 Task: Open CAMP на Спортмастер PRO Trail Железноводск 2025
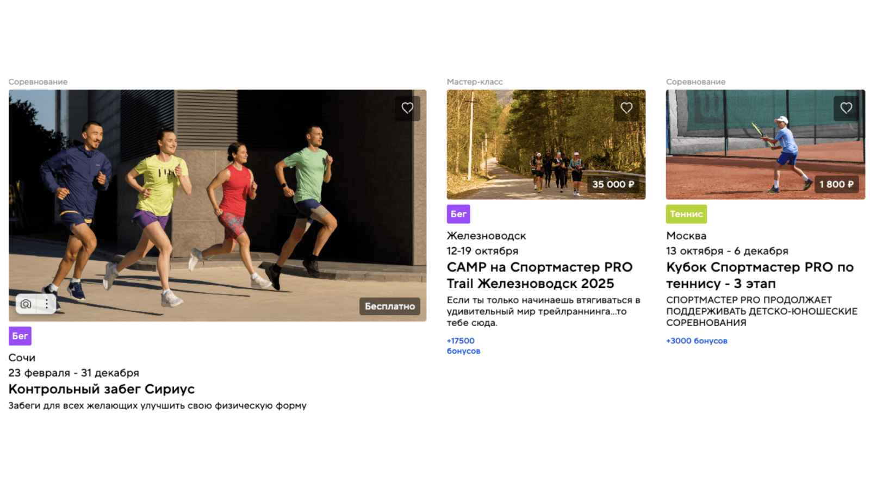point(539,275)
